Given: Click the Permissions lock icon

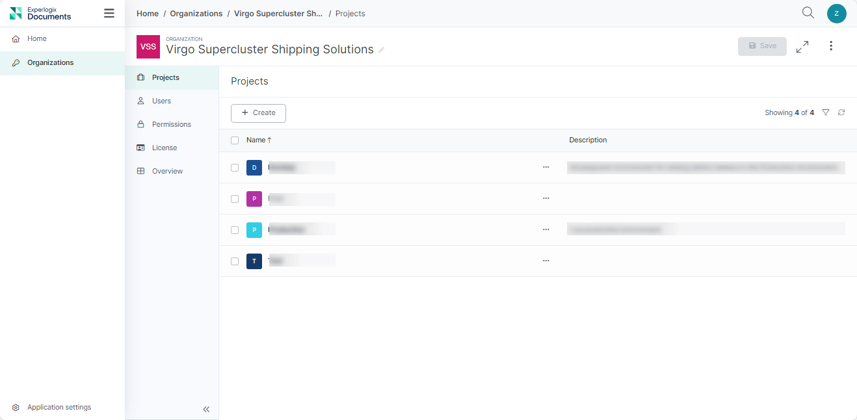Looking at the screenshot, I should [140, 124].
